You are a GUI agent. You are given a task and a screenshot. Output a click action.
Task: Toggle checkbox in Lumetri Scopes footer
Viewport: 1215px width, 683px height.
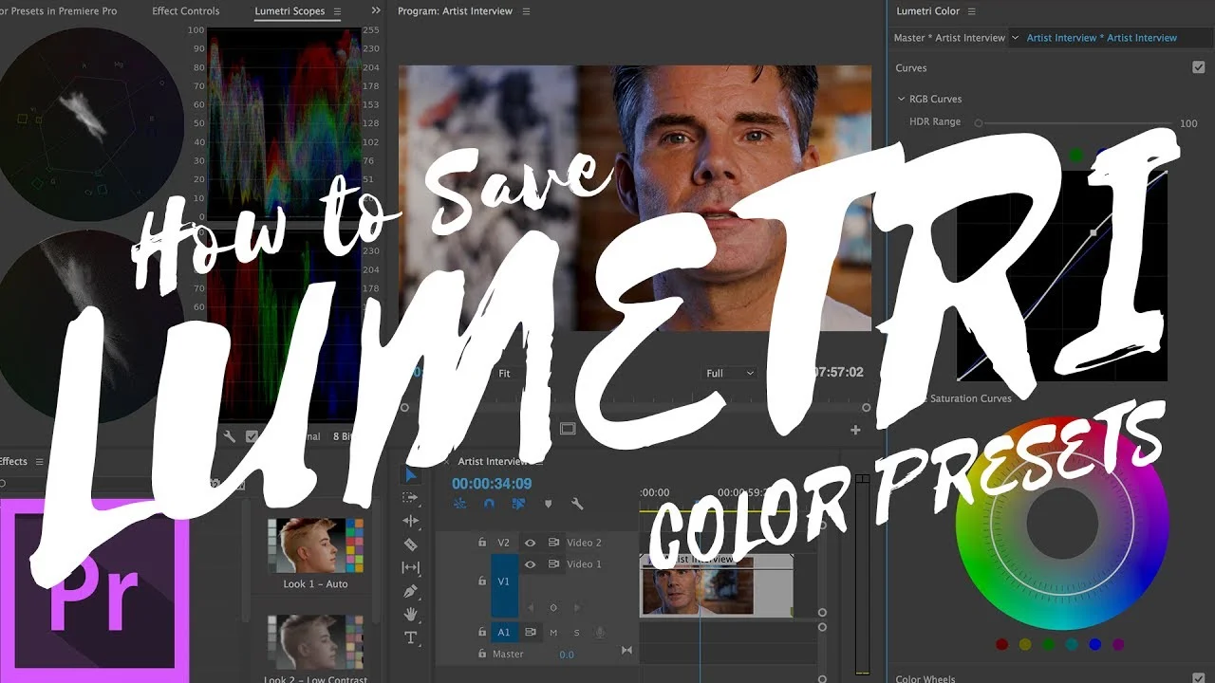[x=252, y=436]
